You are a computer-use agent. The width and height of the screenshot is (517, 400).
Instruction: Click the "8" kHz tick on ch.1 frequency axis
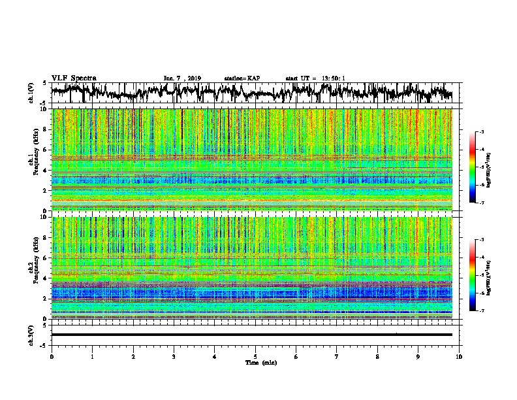[x=46, y=129]
